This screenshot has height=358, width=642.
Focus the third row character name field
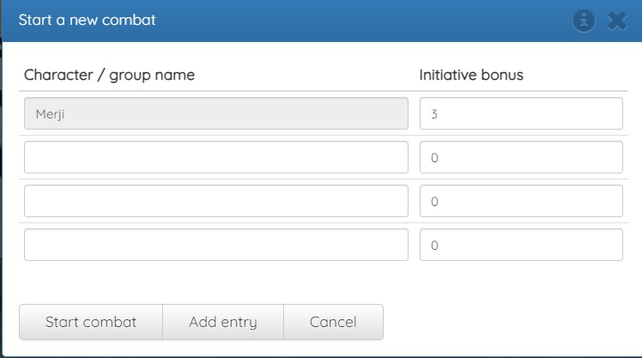(x=215, y=201)
